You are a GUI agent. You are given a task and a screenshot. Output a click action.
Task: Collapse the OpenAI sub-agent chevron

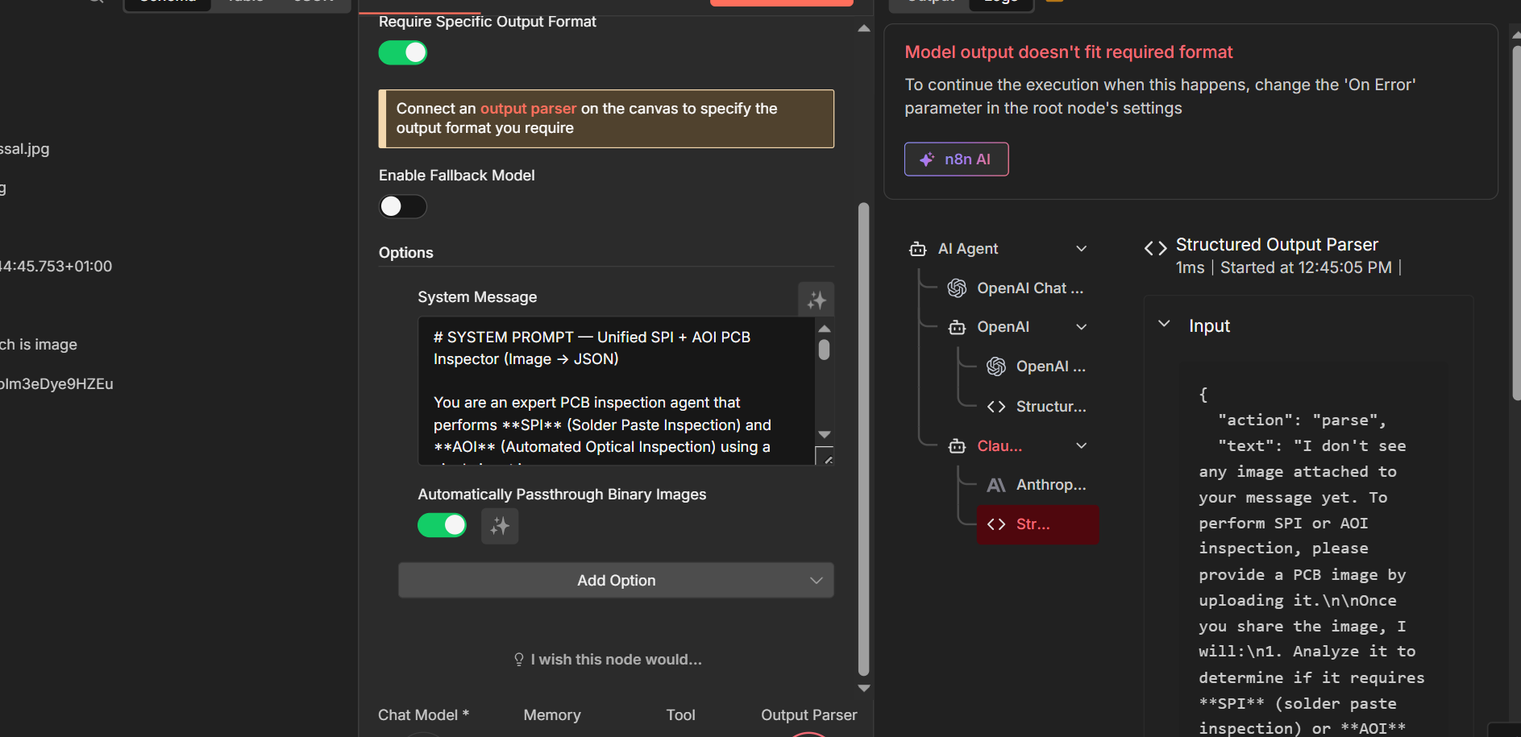[x=1082, y=327]
